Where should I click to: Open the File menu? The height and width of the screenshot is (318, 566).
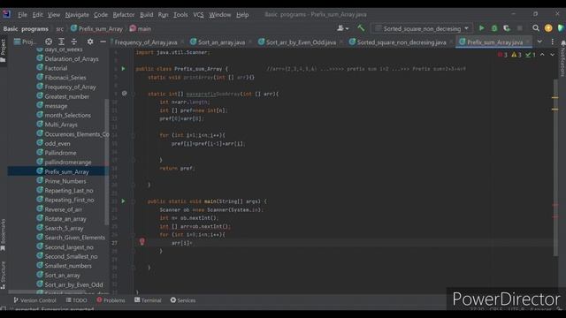point(22,15)
